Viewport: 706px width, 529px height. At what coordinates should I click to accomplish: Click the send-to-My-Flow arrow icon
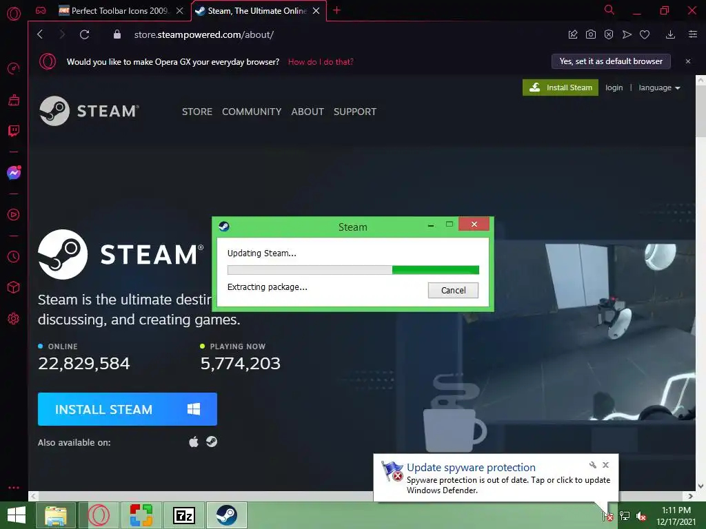(x=627, y=34)
